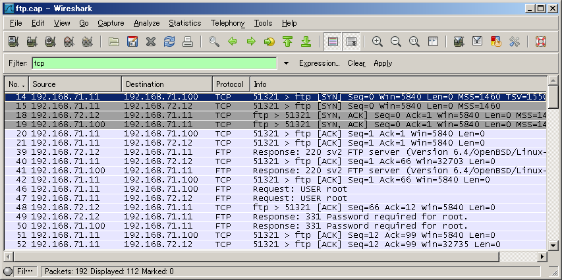The height and width of the screenshot is (280, 562).
Task: Find a packet magnifier icon
Action: [x=214, y=42]
